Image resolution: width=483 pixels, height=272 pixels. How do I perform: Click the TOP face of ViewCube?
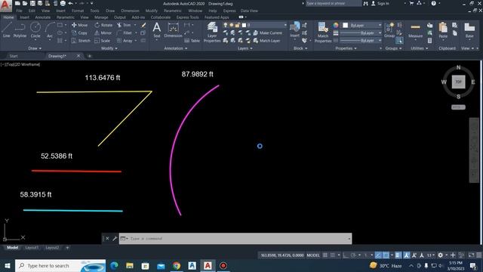point(458,82)
